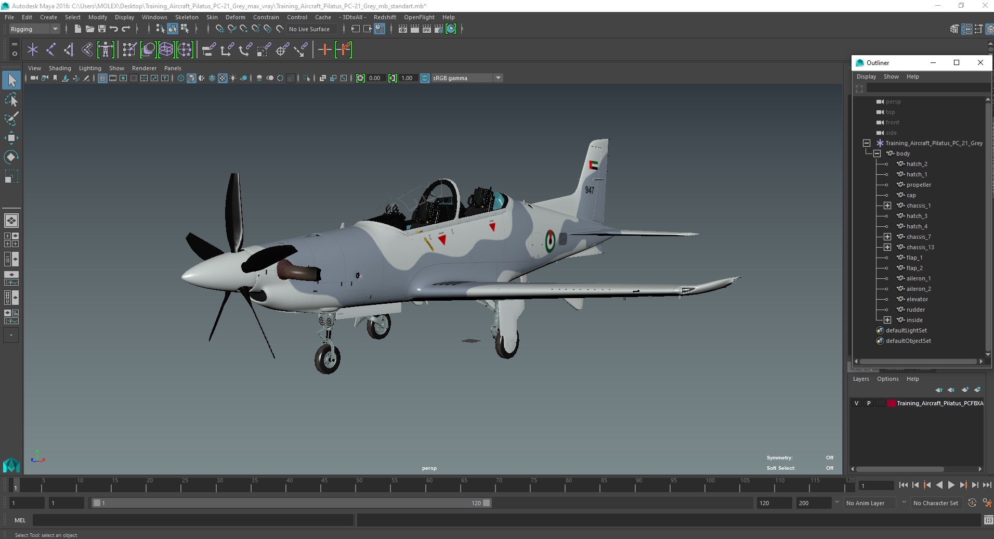The height and width of the screenshot is (539, 994).
Task: Open the Deform menu
Action: pyautogui.click(x=235, y=17)
